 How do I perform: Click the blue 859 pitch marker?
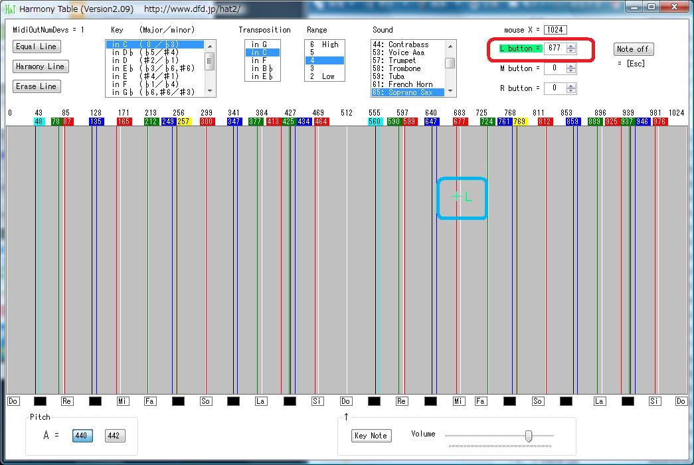coord(572,122)
